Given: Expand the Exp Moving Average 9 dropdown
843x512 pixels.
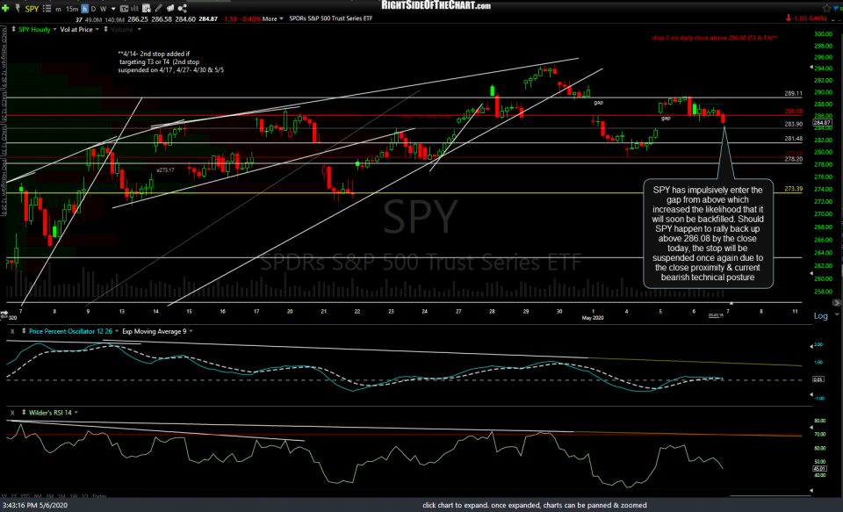Looking at the screenshot, I should pos(191,331).
